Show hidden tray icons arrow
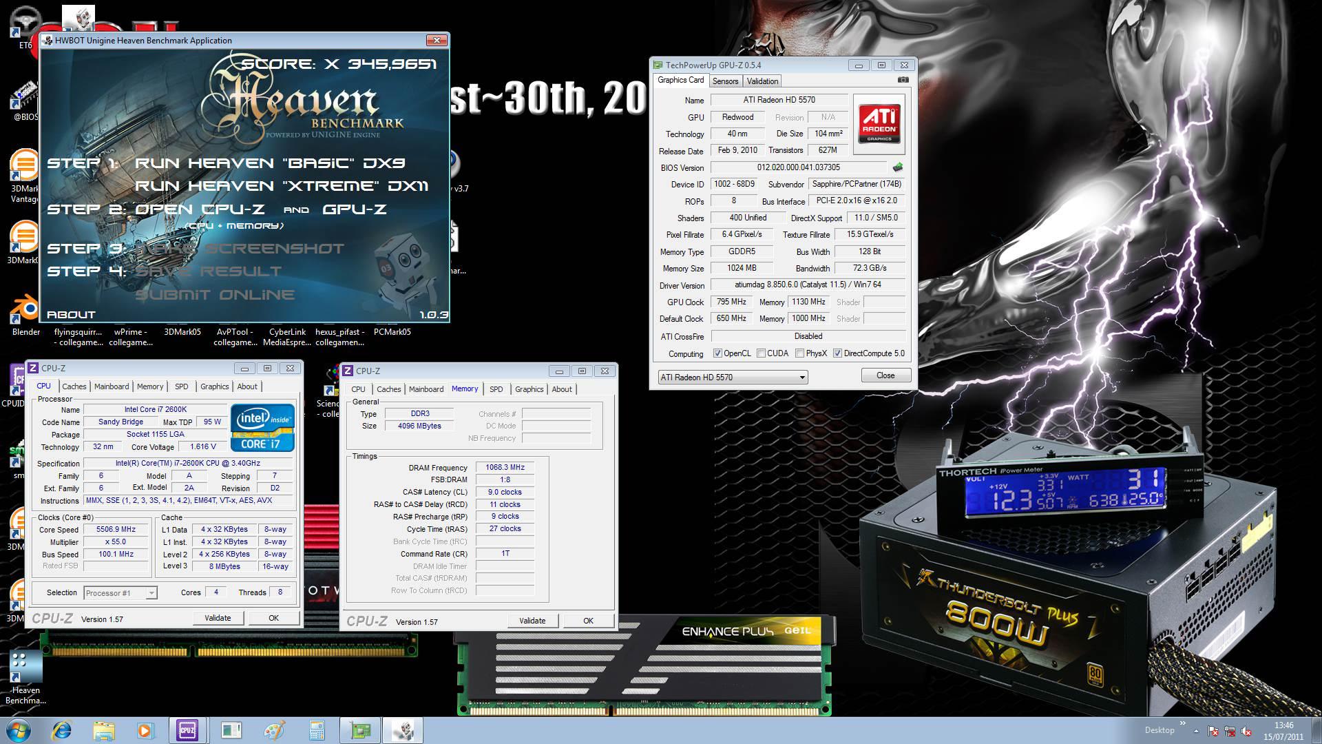1322x744 pixels. point(1196,731)
